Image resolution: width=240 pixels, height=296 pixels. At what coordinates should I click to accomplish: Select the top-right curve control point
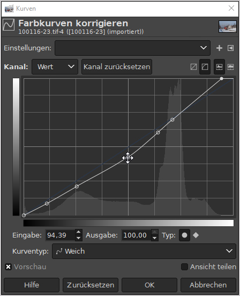click(222, 78)
